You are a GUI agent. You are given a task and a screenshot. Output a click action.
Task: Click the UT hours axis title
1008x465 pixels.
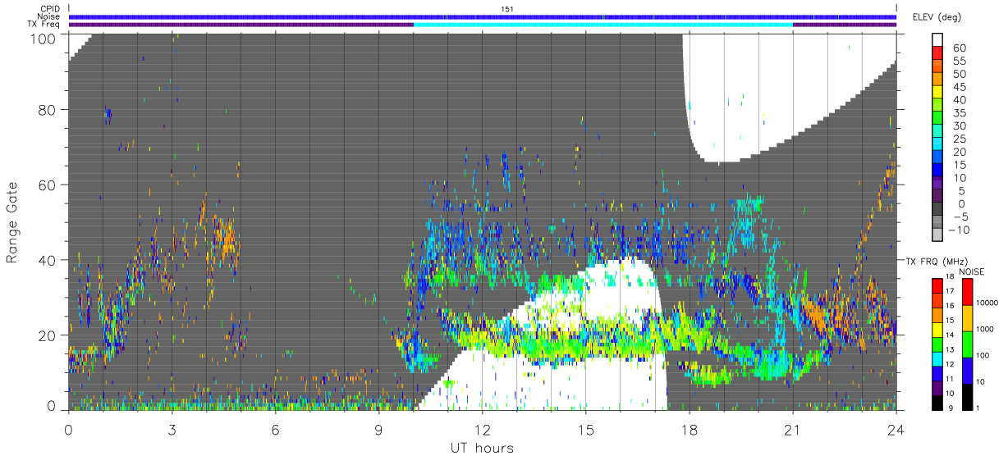click(481, 448)
